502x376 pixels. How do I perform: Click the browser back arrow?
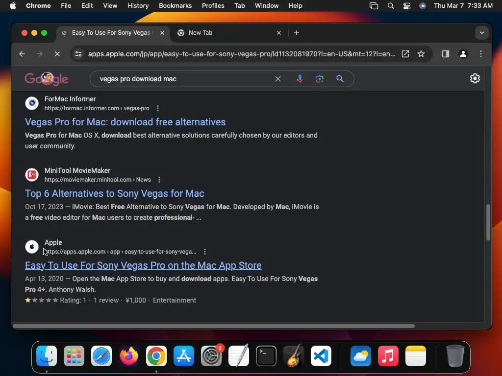(x=22, y=54)
